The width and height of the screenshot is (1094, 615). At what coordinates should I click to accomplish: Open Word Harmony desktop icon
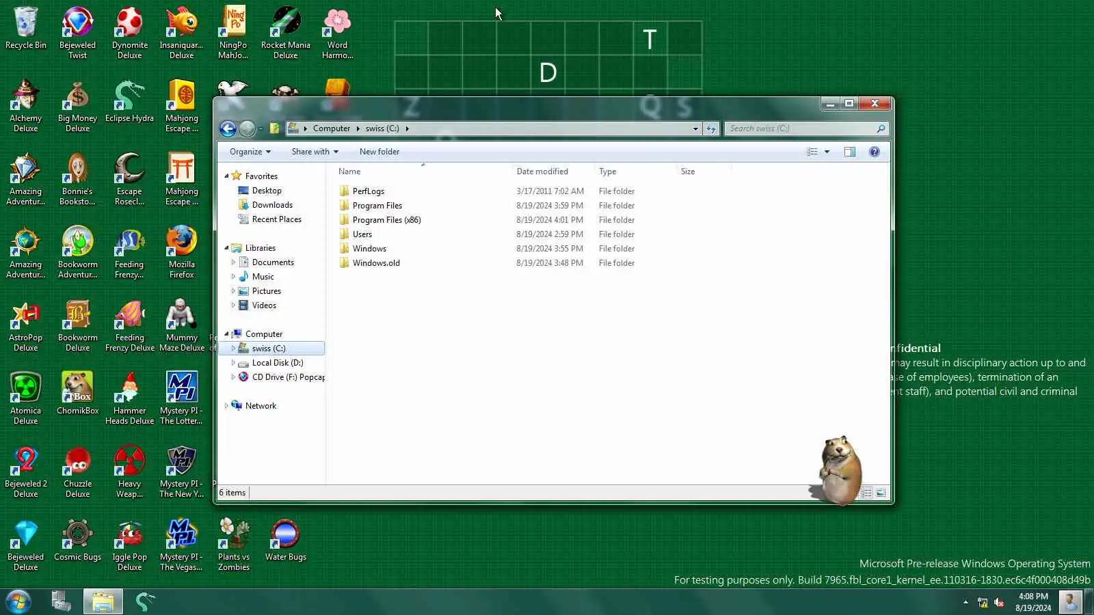pos(337,32)
